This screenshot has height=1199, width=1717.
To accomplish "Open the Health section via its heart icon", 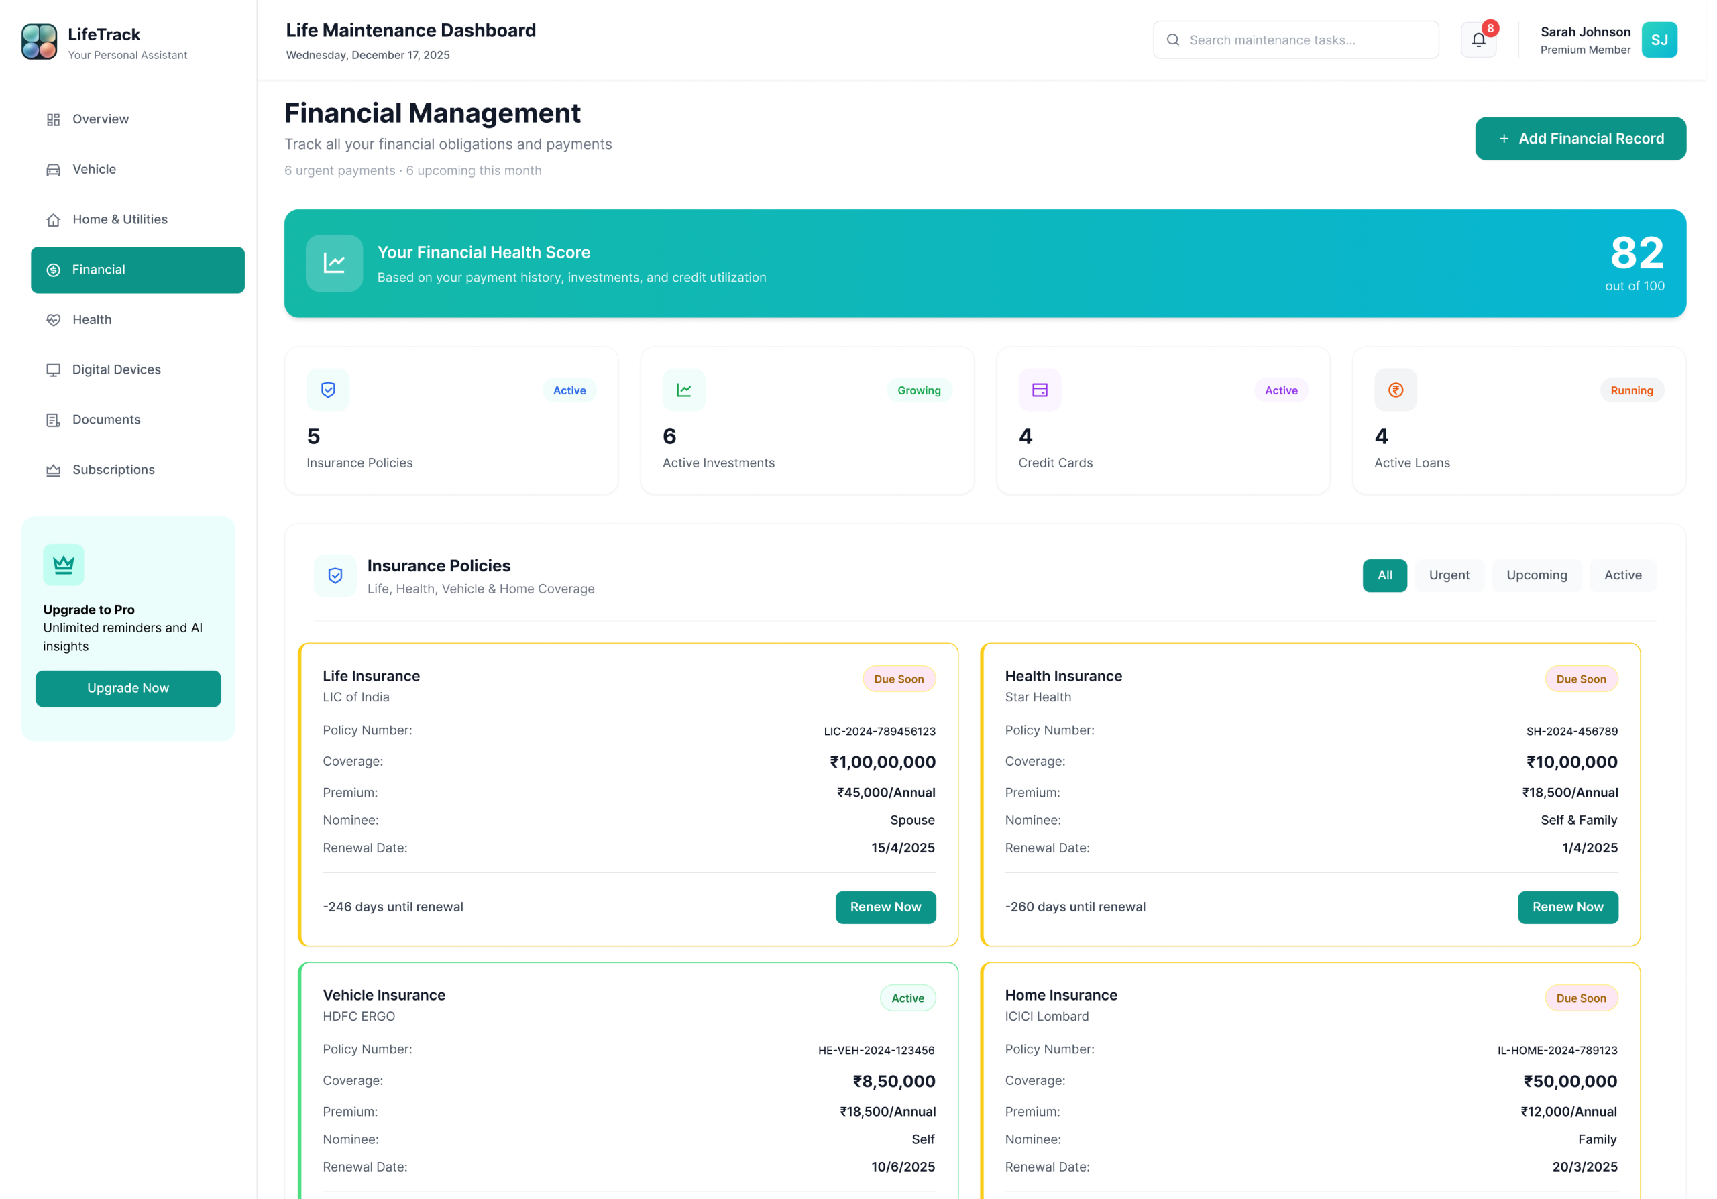I will (52, 319).
